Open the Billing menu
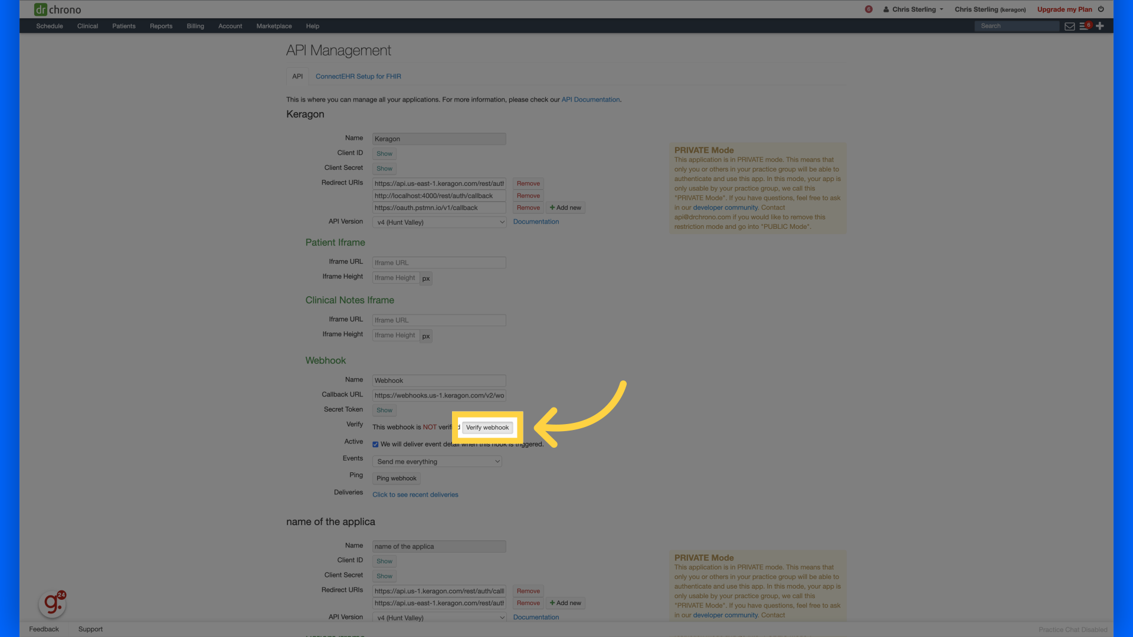This screenshot has height=637, width=1133. point(195,26)
